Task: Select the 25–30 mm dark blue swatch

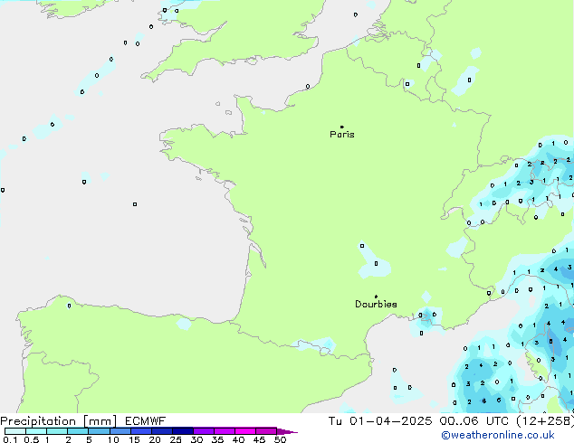Action: [x=182, y=431]
